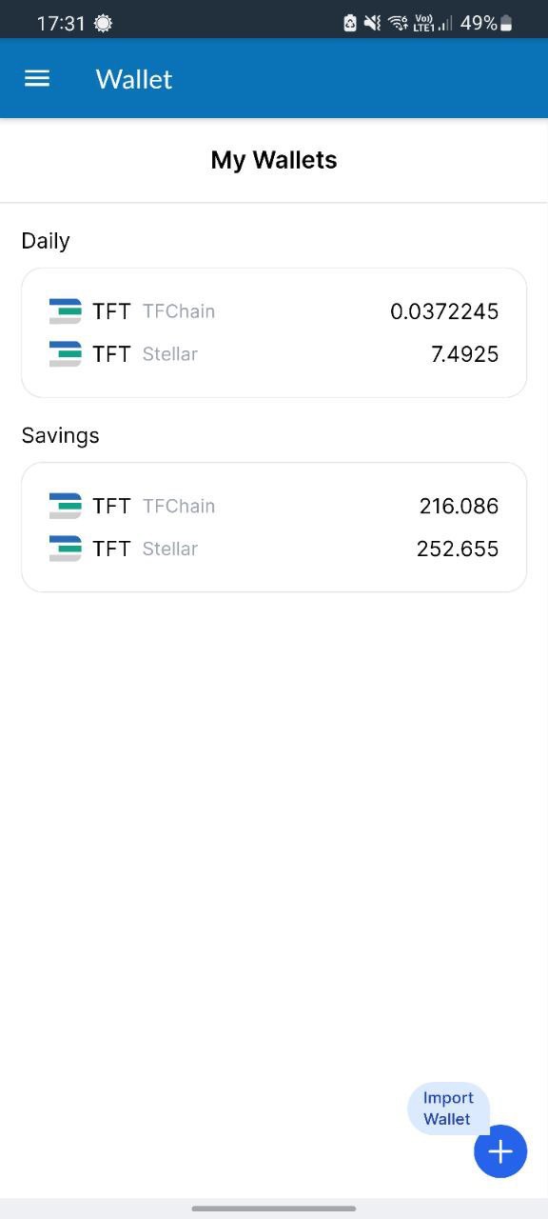Tap TFT logo in Savings TFChain row
The image size is (548, 1219).
(66, 506)
